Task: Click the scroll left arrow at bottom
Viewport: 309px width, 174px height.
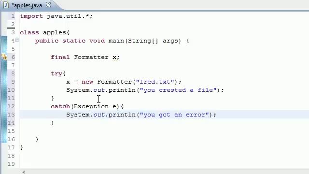Action: (x=24, y=172)
